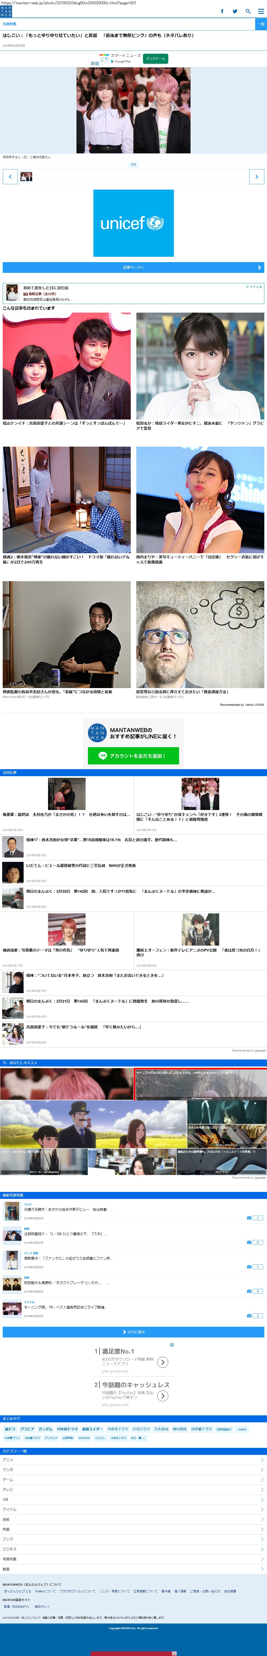This screenshot has height=1656, width=267.
Task: Click the MANTAN WEB logo
Action: click(6, 12)
